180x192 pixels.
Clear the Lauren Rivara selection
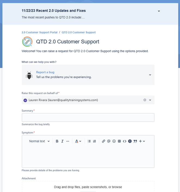pos(145,100)
